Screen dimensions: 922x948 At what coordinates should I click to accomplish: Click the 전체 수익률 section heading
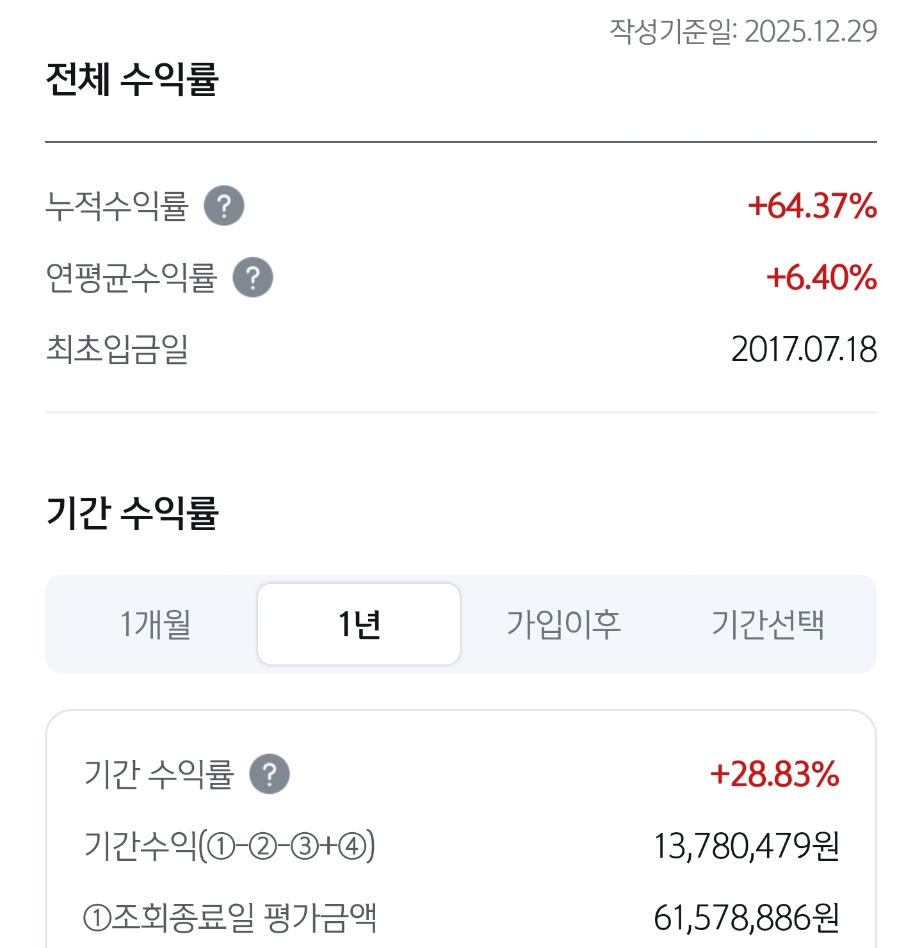coord(132,79)
